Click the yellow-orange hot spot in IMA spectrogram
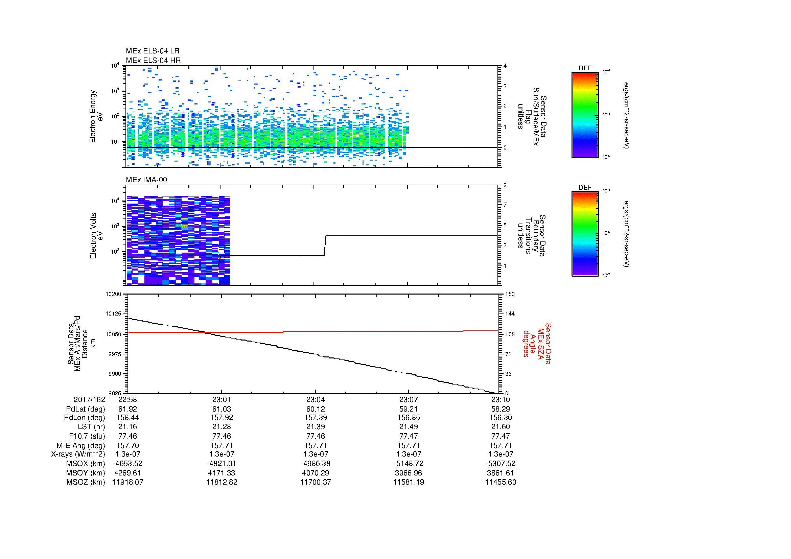 185,226
